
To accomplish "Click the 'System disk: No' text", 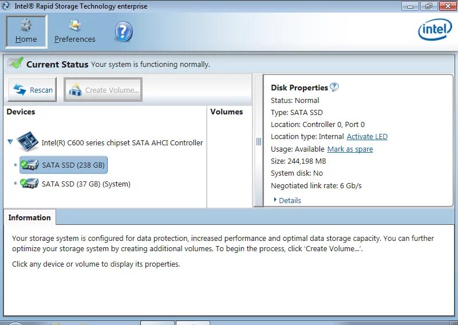I will [297, 173].
